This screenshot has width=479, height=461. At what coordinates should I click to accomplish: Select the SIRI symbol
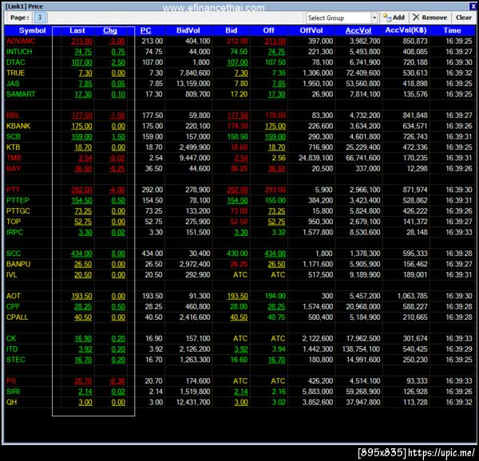click(x=13, y=392)
